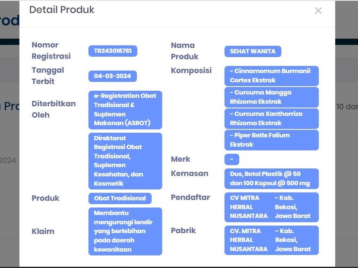Select the SEHAT WANITA product name badge

pos(253,51)
